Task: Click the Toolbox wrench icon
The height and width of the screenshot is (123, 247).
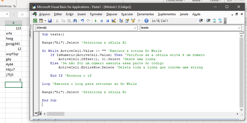Action: [139, 21]
